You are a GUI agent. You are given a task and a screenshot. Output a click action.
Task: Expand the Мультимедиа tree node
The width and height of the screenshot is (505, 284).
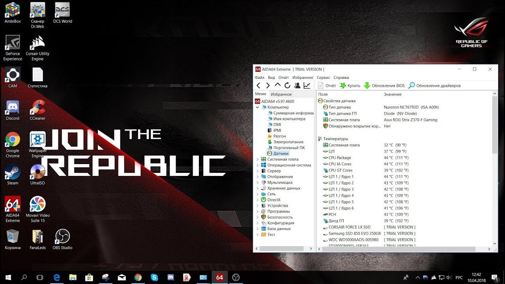point(258,183)
